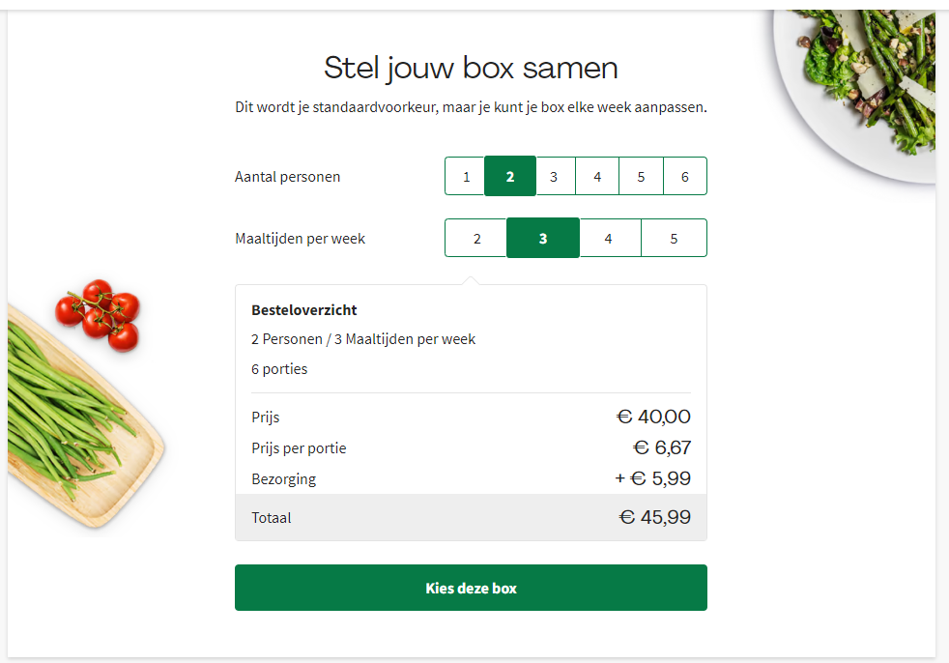Choose 3 persons for the box
Viewport: 949px width, 663px height.
(x=554, y=177)
